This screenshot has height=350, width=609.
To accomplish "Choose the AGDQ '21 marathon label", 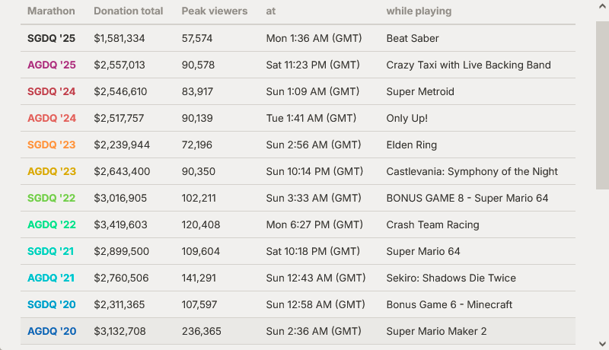I will (x=51, y=278).
